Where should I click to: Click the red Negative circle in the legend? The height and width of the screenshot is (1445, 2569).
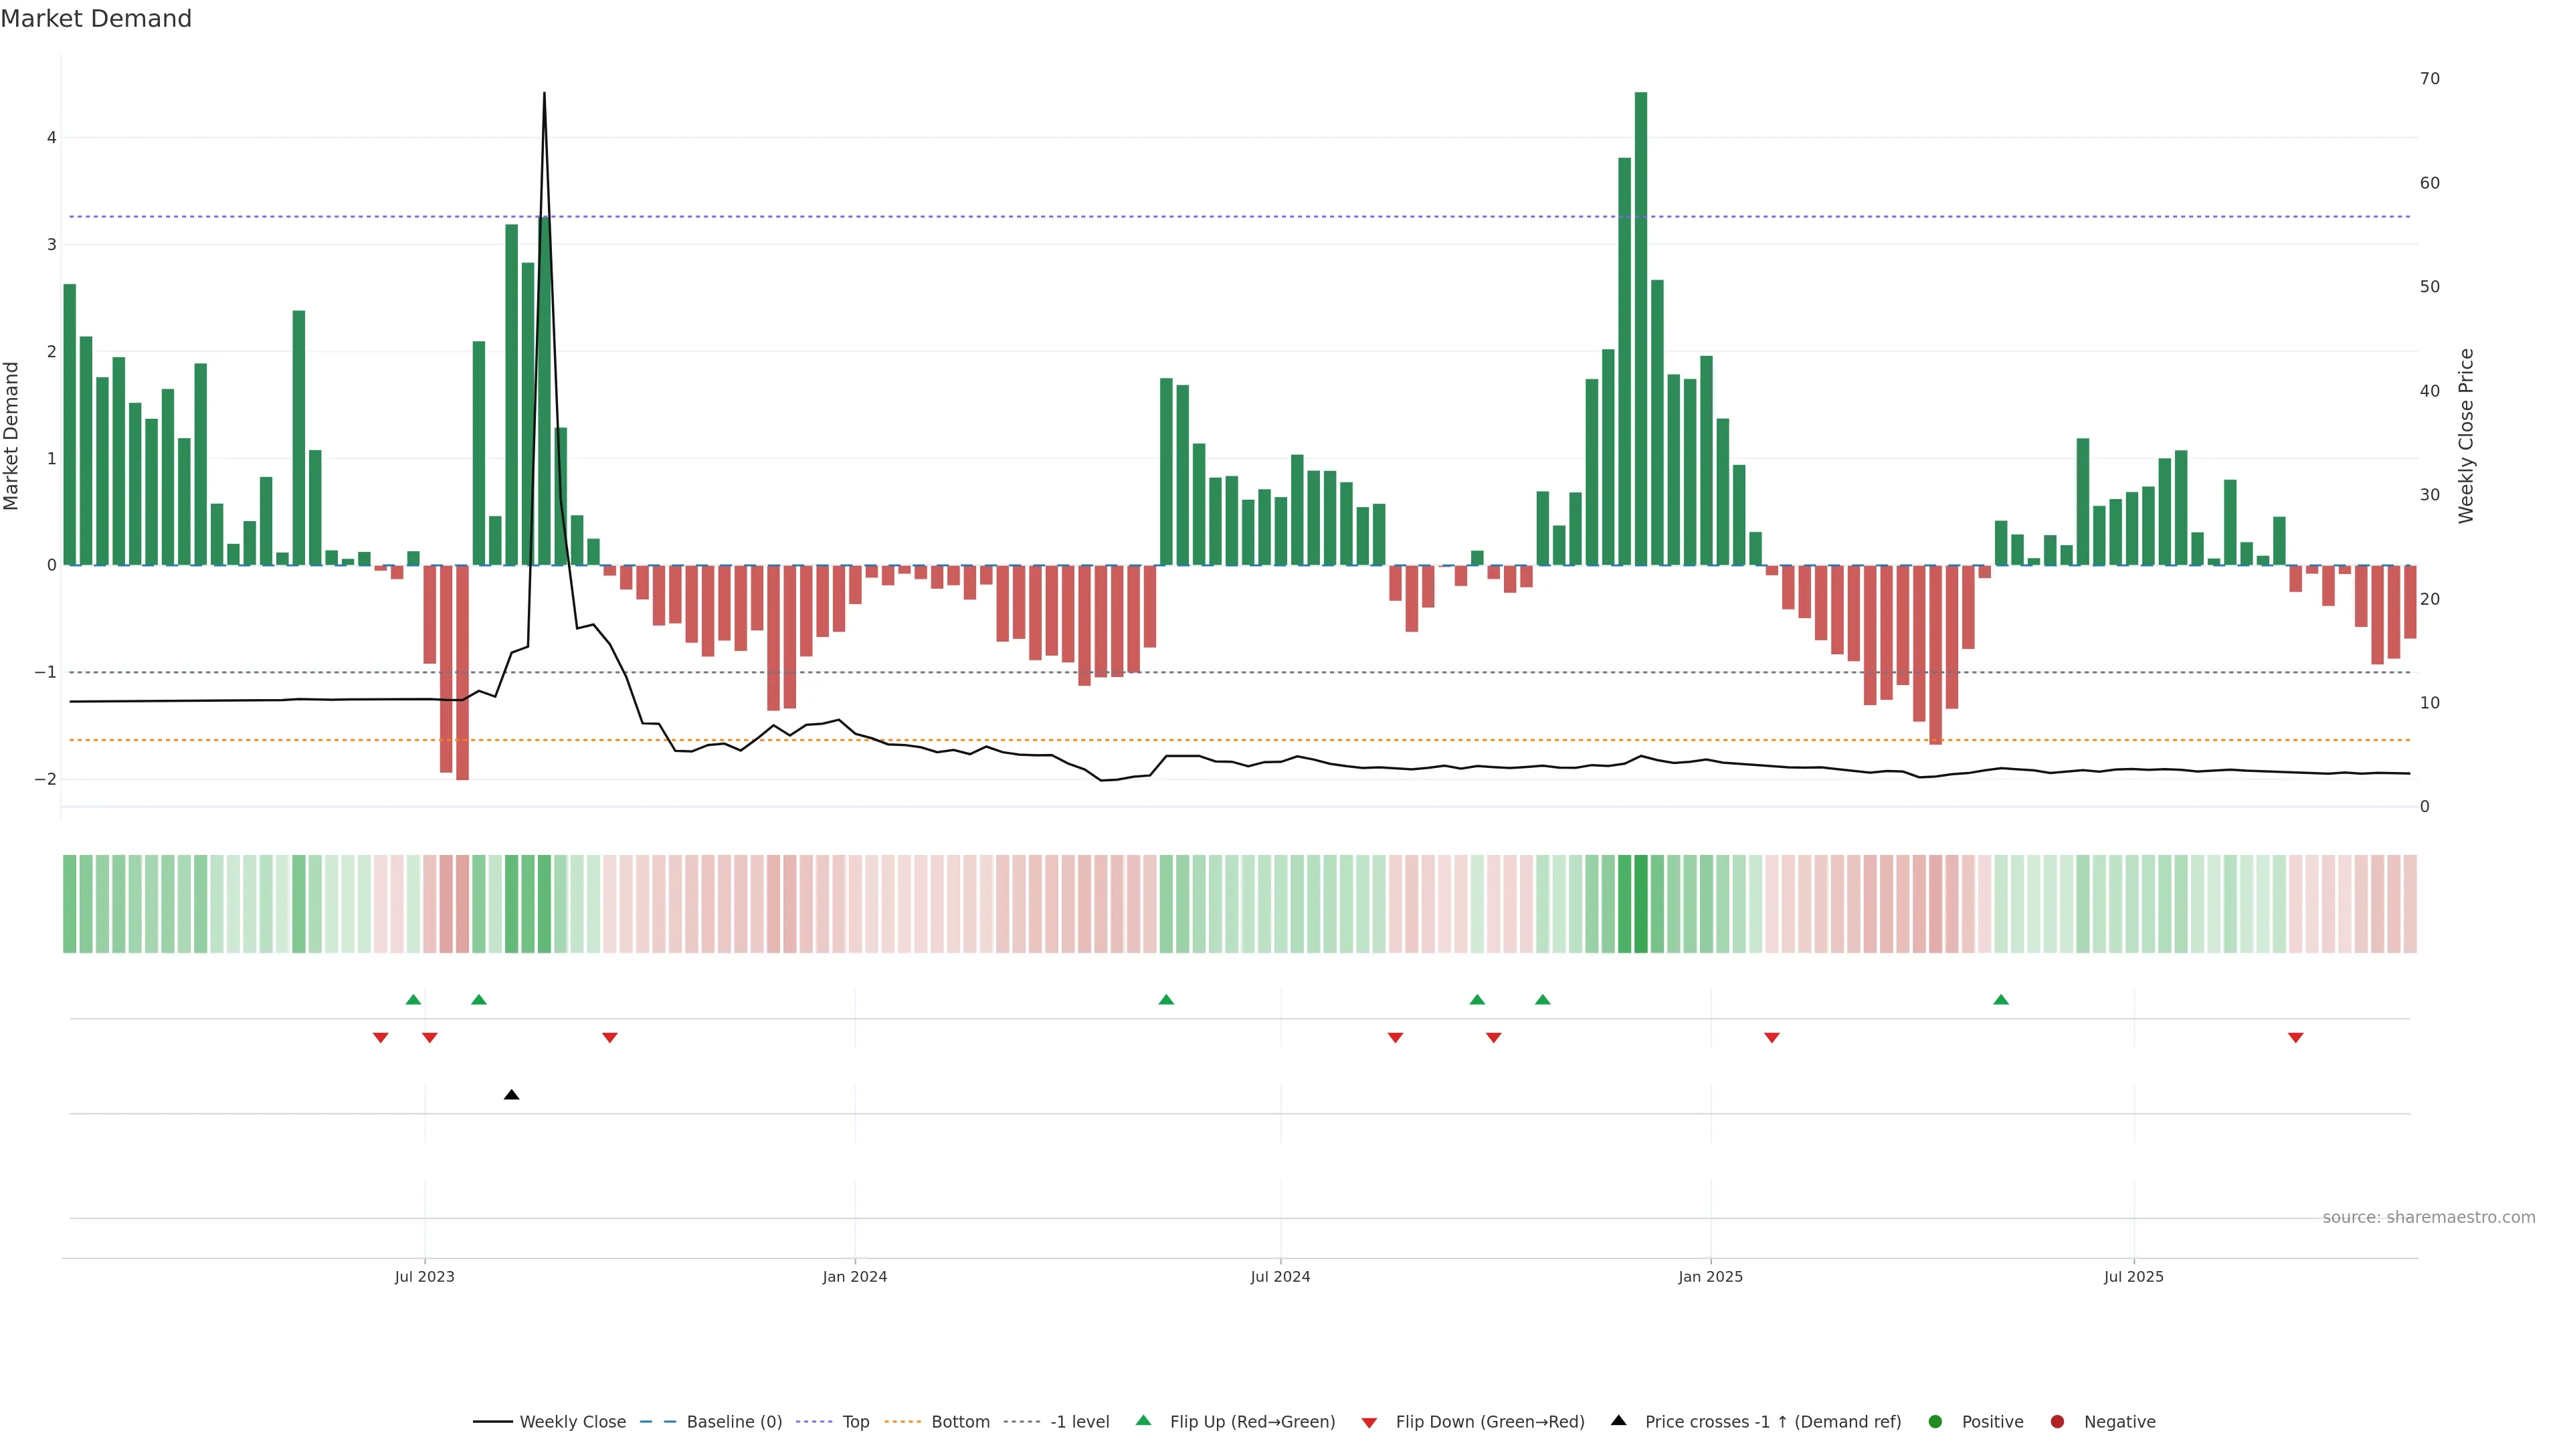click(x=2057, y=1421)
